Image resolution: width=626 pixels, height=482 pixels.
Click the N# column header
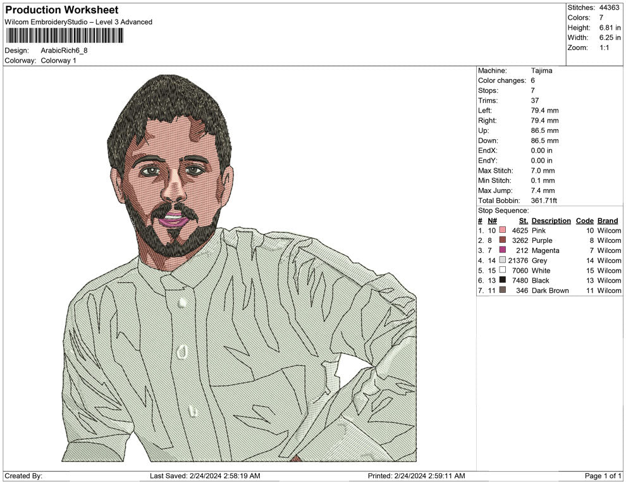click(x=492, y=221)
